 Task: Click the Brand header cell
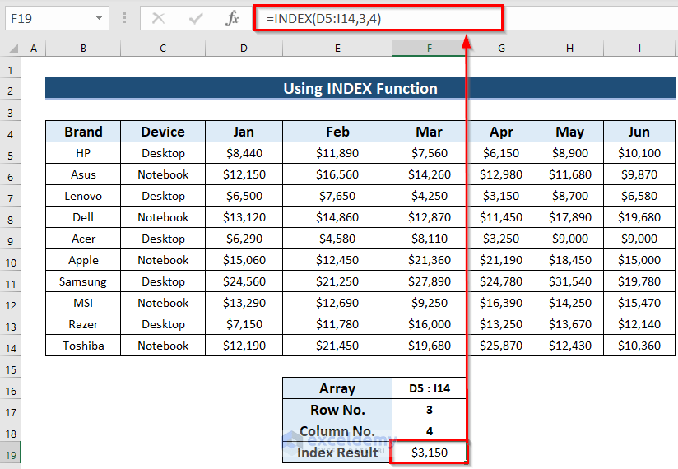pyautogui.click(x=83, y=132)
